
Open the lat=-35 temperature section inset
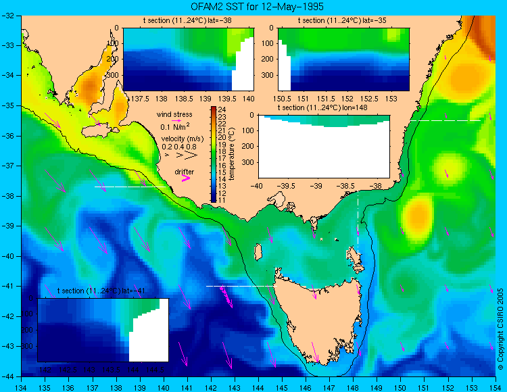click(343, 59)
